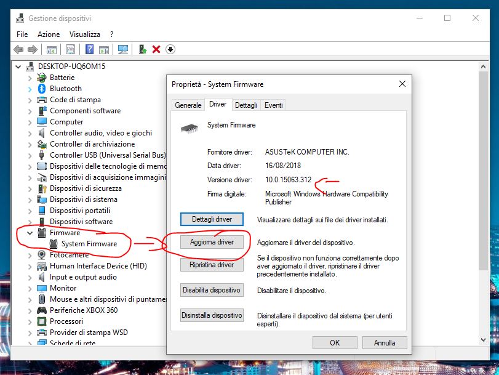Collapse the DESKTOP-UQ6OM15 root node

(18, 67)
